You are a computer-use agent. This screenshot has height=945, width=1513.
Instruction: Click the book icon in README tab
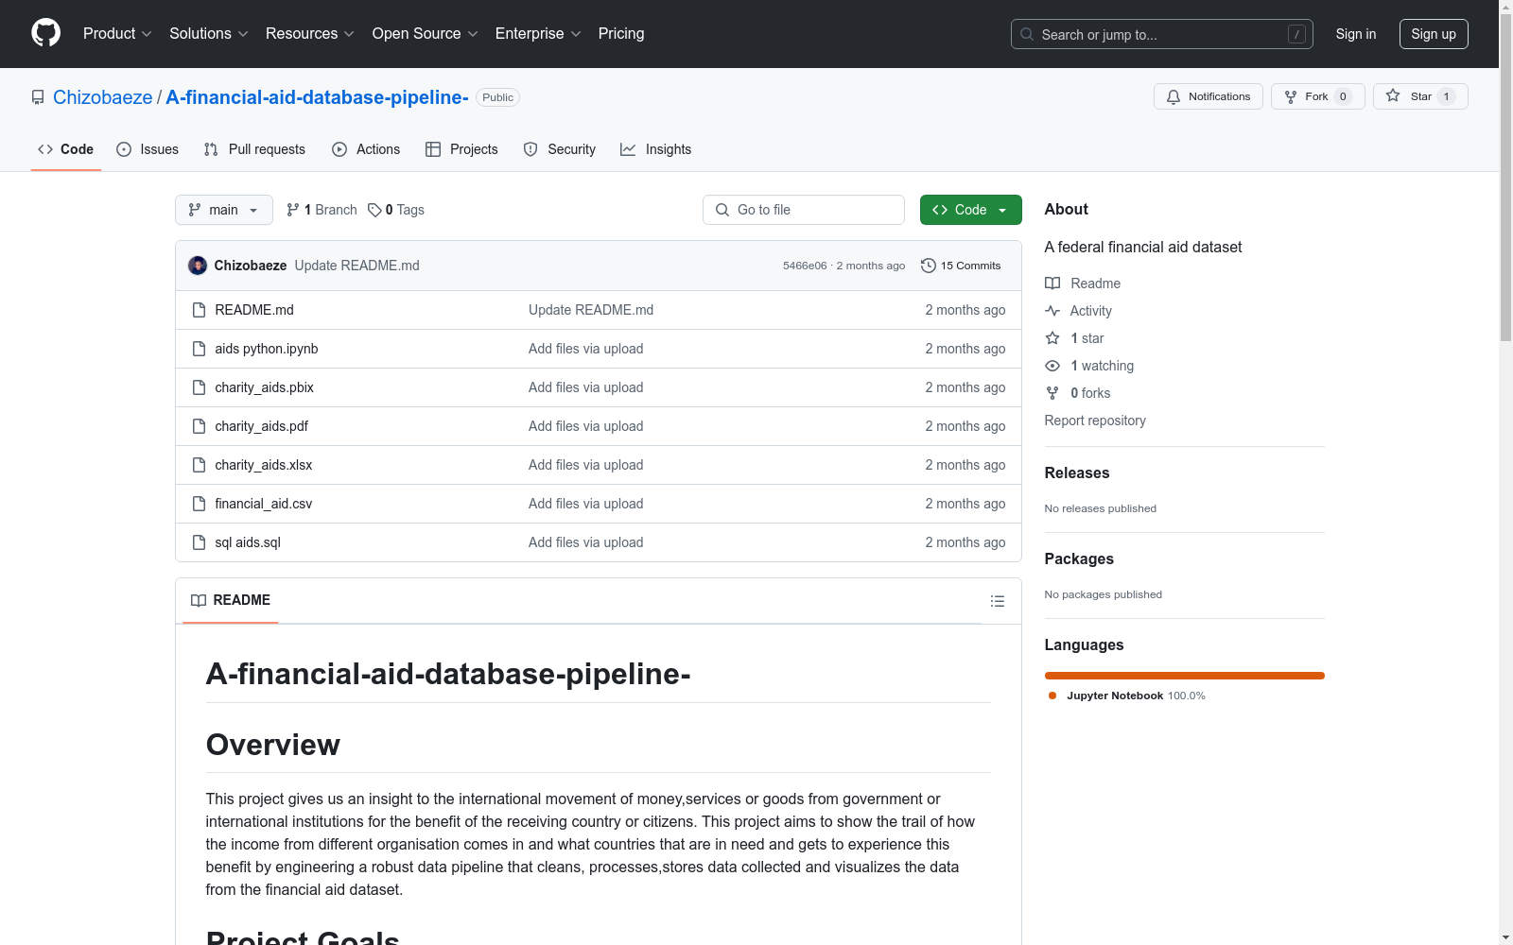click(199, 600)
